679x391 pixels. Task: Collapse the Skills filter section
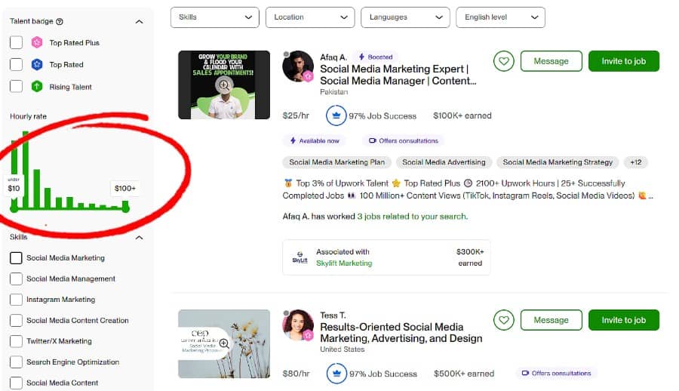139,238
